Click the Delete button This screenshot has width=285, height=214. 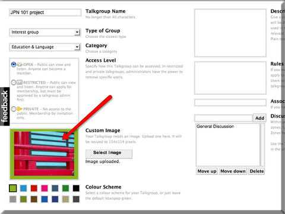[256, 171]
